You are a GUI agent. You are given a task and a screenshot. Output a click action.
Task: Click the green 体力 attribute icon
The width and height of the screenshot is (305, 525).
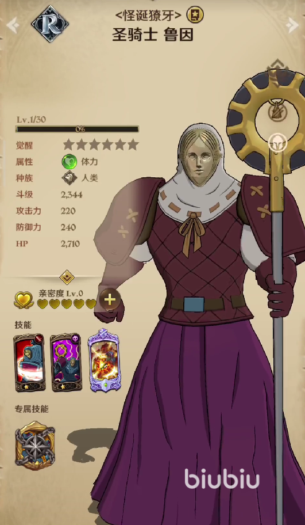coord(69,162)
